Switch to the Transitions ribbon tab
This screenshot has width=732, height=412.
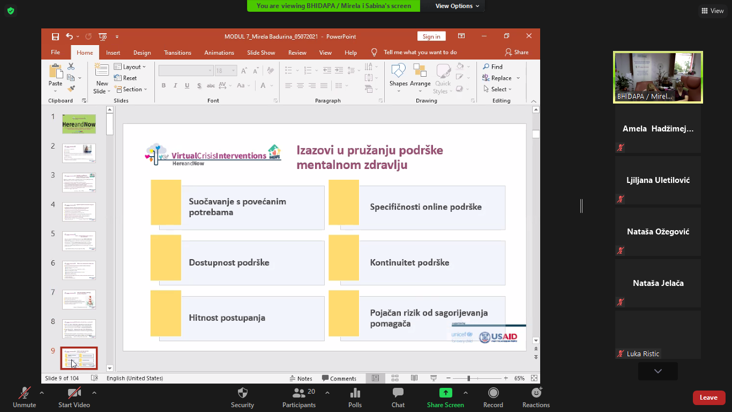pos(177,53)
